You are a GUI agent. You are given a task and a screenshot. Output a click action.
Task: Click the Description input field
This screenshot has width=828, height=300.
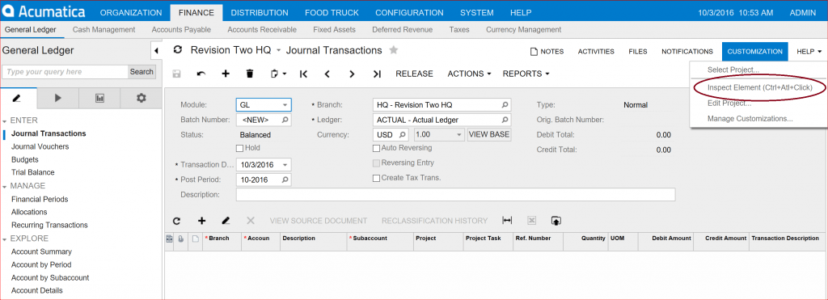[456, 195]
